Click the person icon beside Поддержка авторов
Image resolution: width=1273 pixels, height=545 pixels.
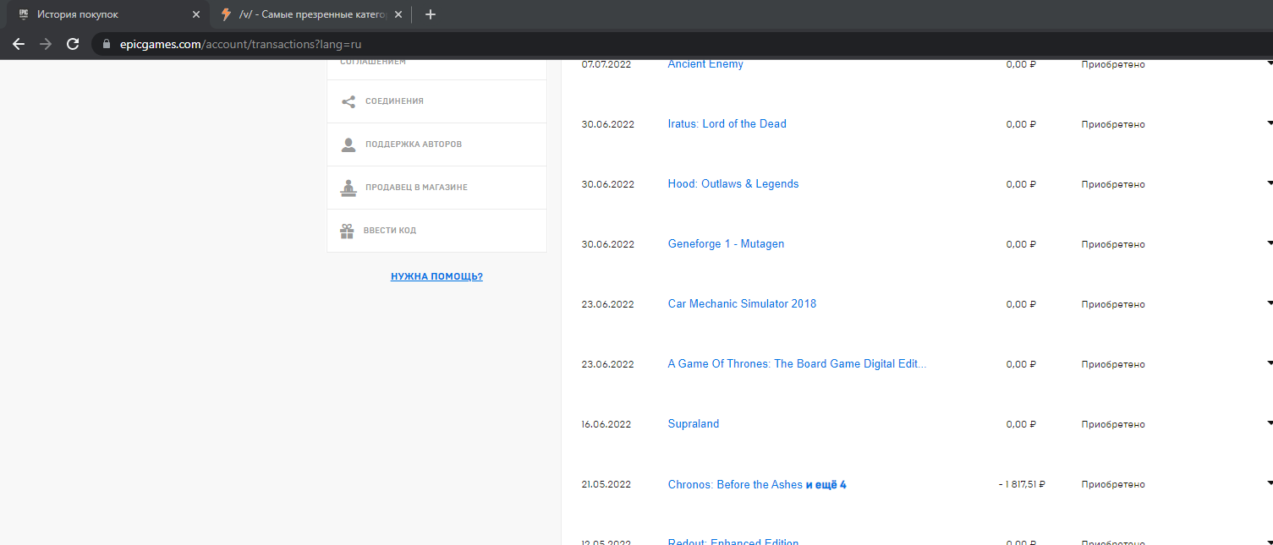coord(348,144)
